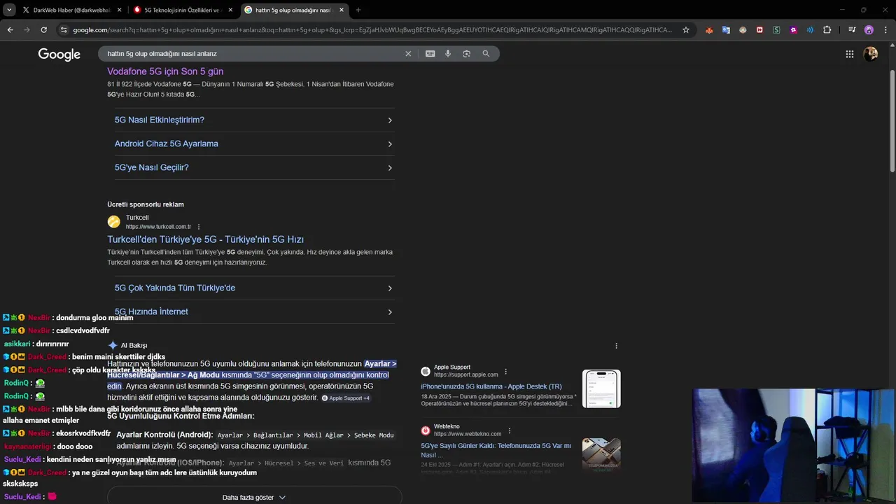Viewport: 896px width, 504px height.
Task: Open the purple star extension icon
Action: point(793,30)
